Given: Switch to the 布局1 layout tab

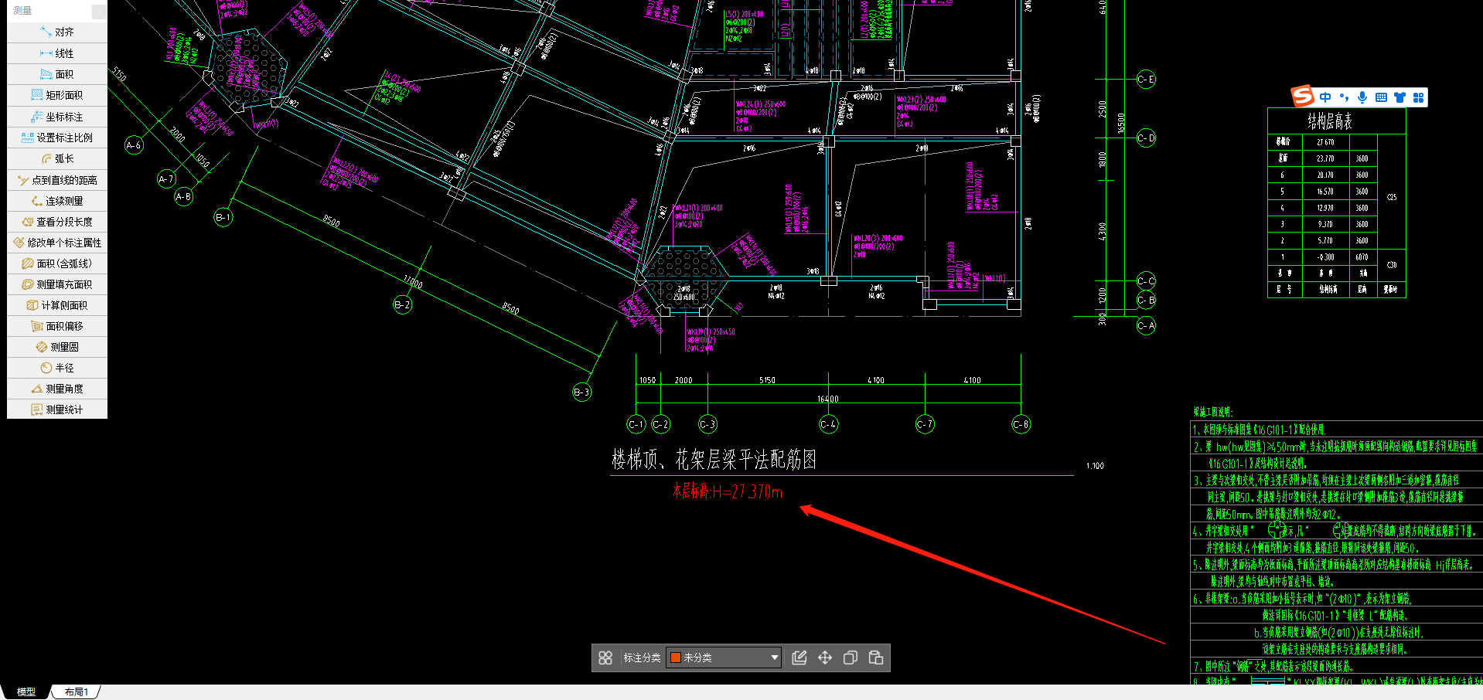Looking at the screenshot, I should pos(77,692).
